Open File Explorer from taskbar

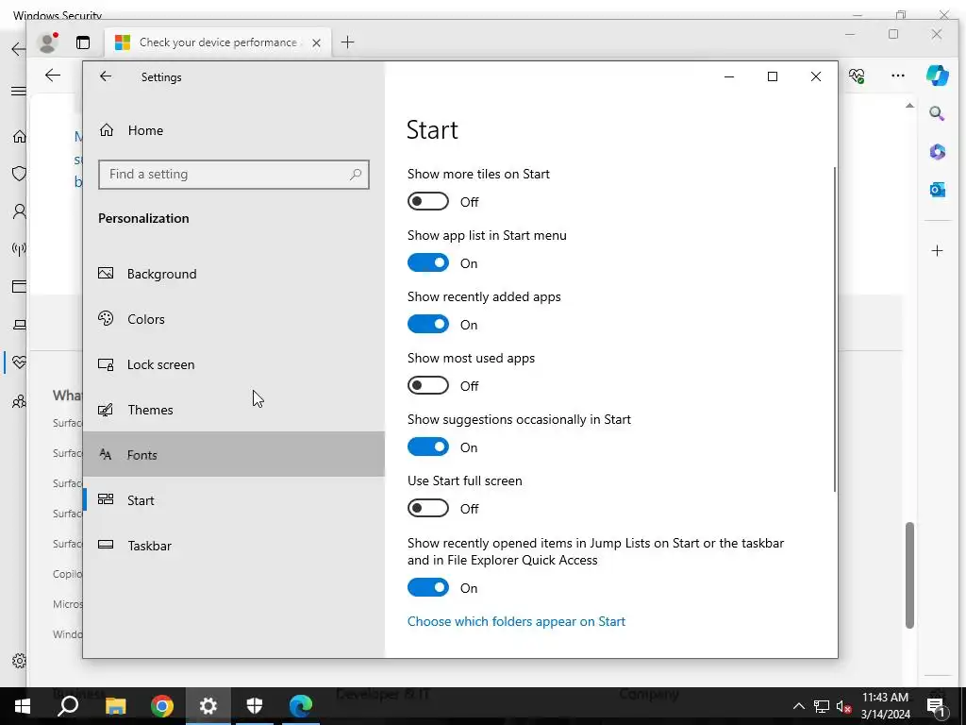click(x=115, y=706)
